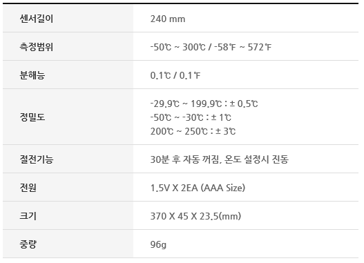The width and height of the screenshot is (364, 263).
Task: Click the 절전기능 label
Action: coord(37,159)
